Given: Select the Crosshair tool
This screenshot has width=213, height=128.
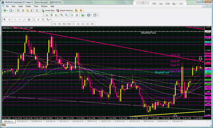Looking at the screenshot, I should [9, 19].
